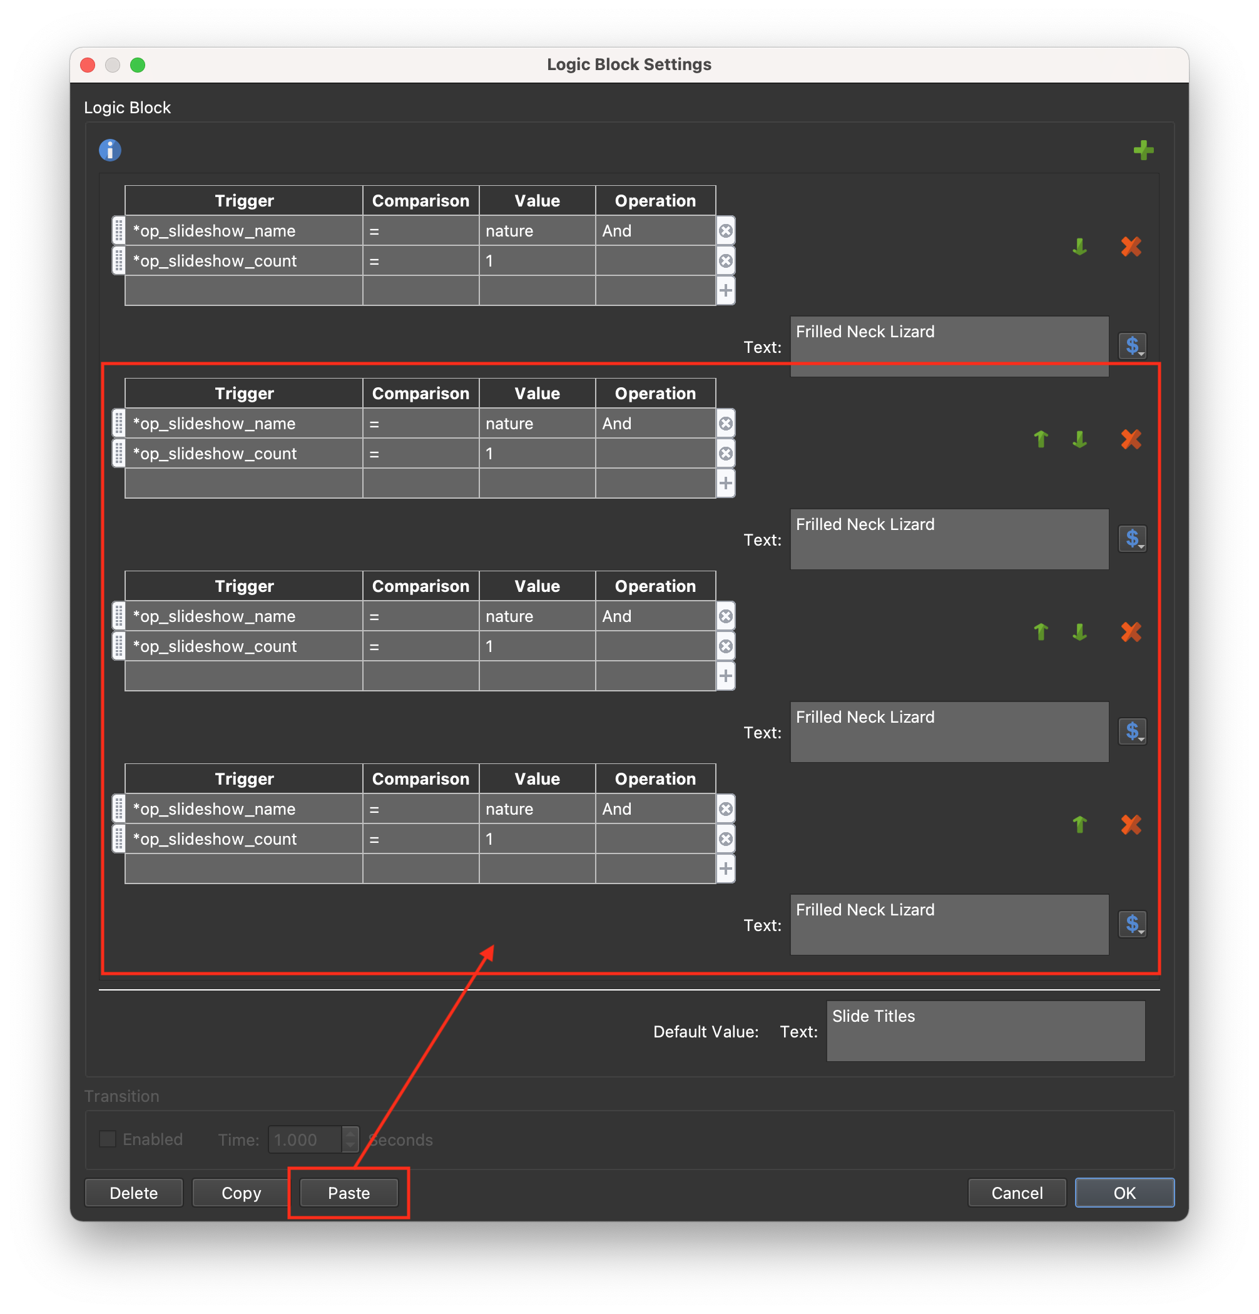Click the nature value cell in second block
The image size is (1259, 1314).
point(537,424)
